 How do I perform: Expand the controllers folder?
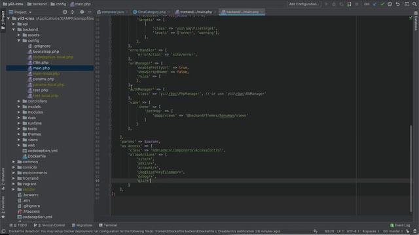click(x=19, y=101)
